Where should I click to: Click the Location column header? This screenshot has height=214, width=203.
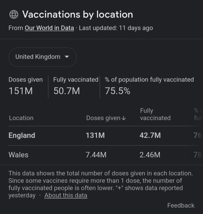click(21, 118)
